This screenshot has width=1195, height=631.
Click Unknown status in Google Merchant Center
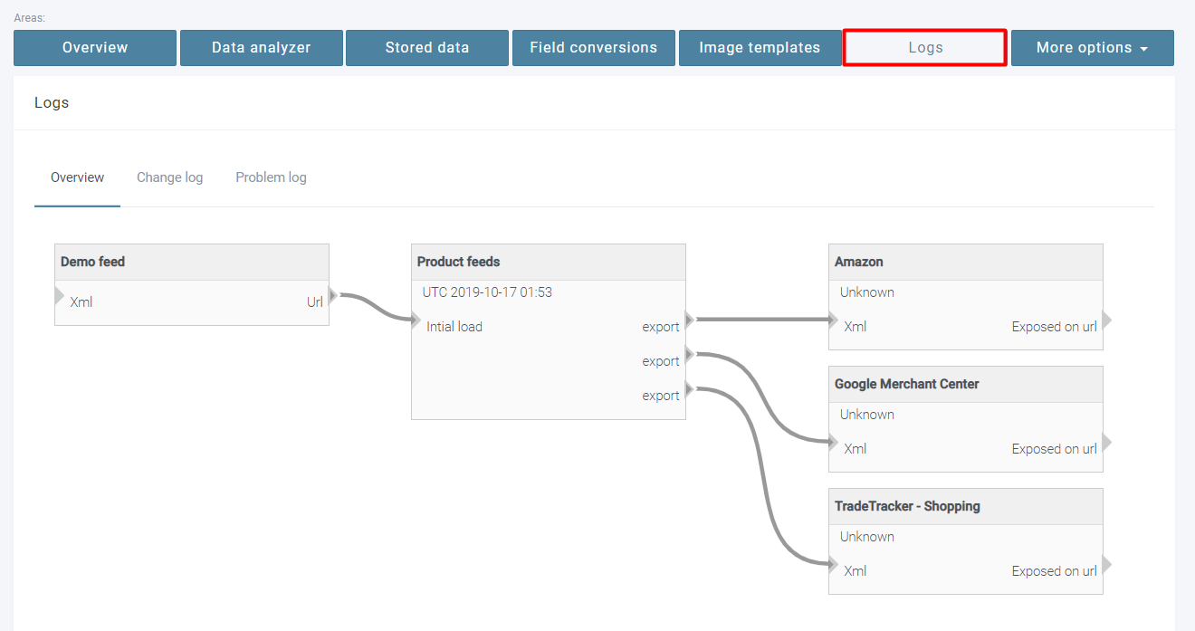tap(867, 415)
